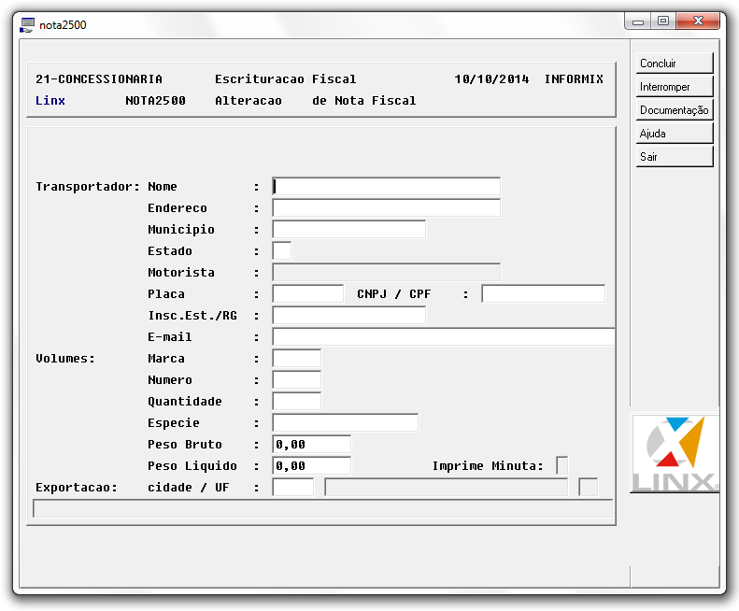Click the Ajuda button

tap(675, 133)
